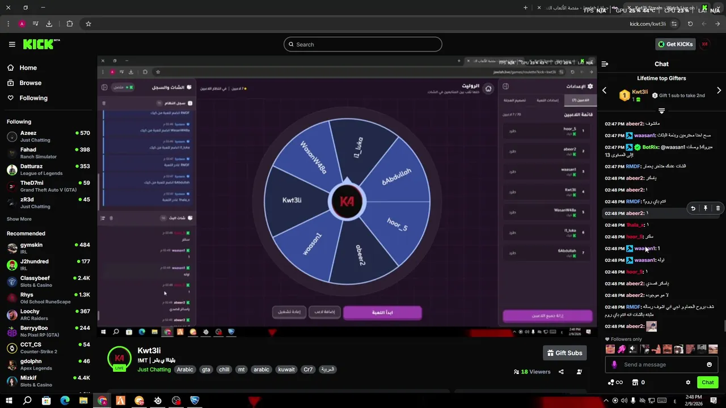Open Mizkif recommended channel

point(48,381)
